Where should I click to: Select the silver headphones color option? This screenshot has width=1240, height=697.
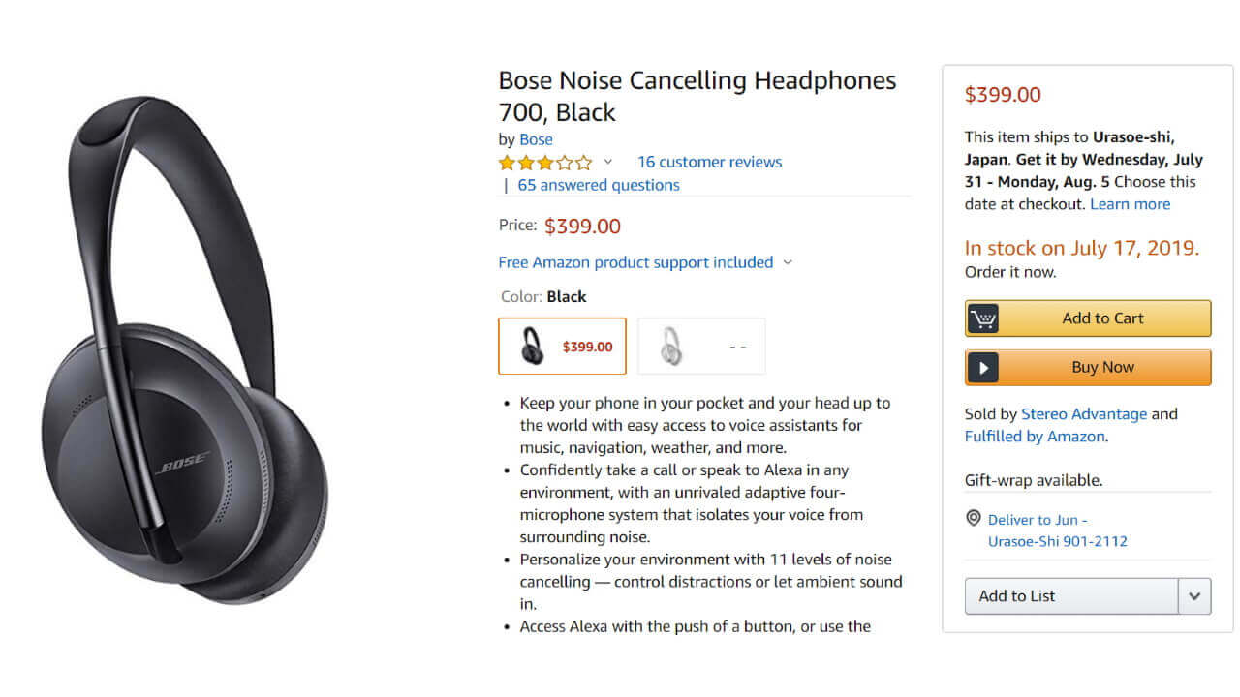[x=701, y=346]
